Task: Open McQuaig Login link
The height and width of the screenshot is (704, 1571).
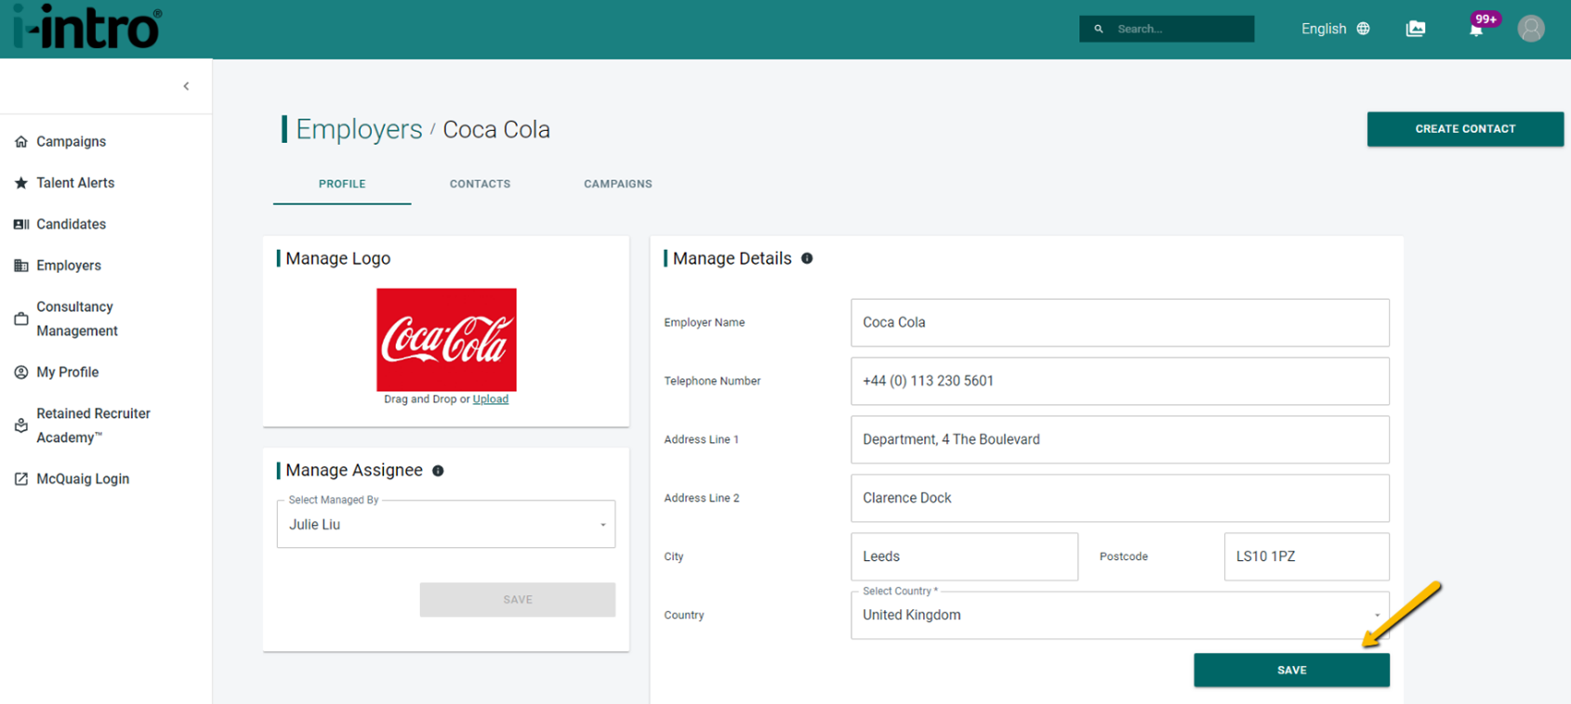Action: (83, 479)
